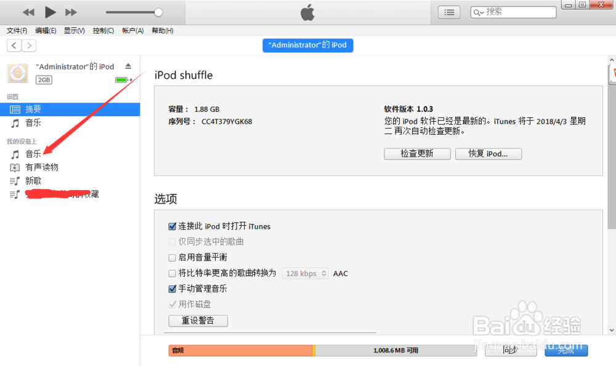Screen dimensions: 616x366
Task: Enable 将比特率更高的歌曲转换为 checkbox
Action: 172,273
